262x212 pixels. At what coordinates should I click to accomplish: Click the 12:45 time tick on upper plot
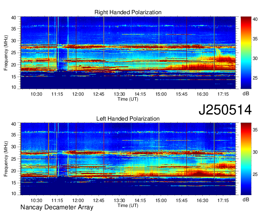(99, 94)
